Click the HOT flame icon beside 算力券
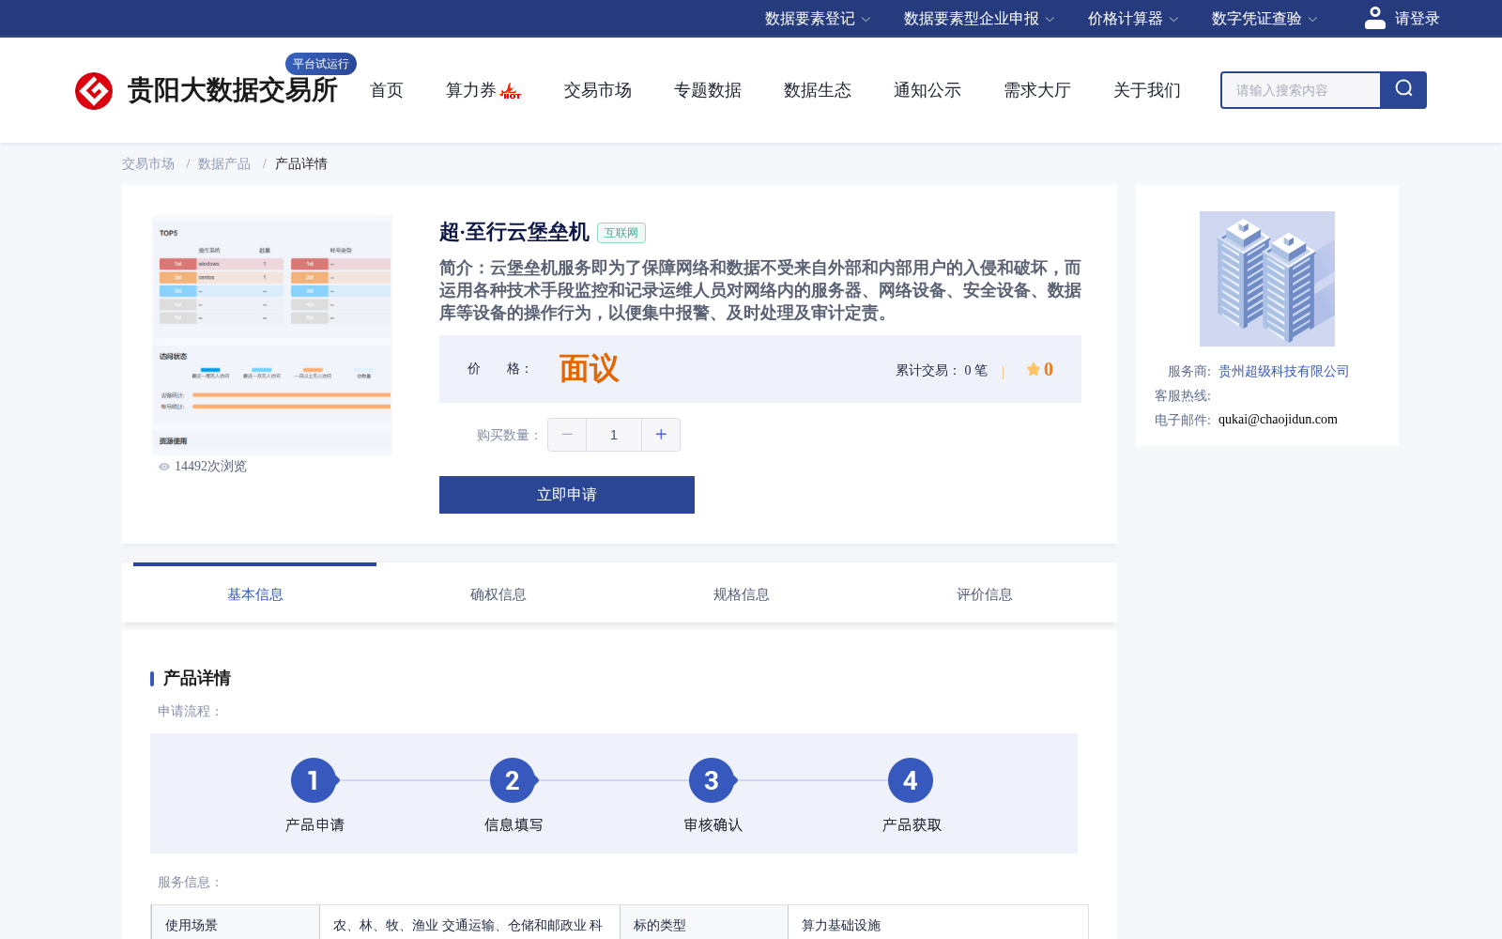The image size is (1502, 939). point(511,91)
